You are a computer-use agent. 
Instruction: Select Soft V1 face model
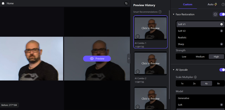(200, 24)
